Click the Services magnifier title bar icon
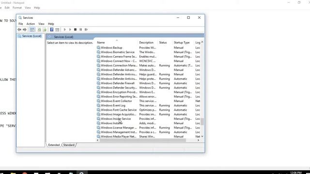 click(20, 18)
